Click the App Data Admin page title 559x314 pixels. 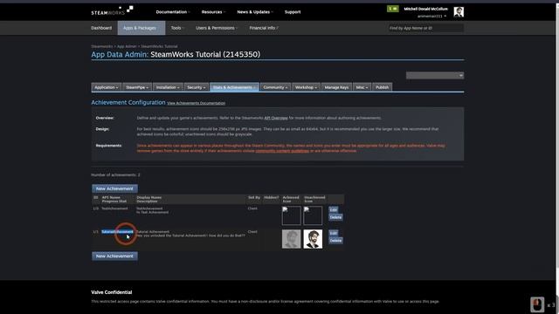pos(176,54)
